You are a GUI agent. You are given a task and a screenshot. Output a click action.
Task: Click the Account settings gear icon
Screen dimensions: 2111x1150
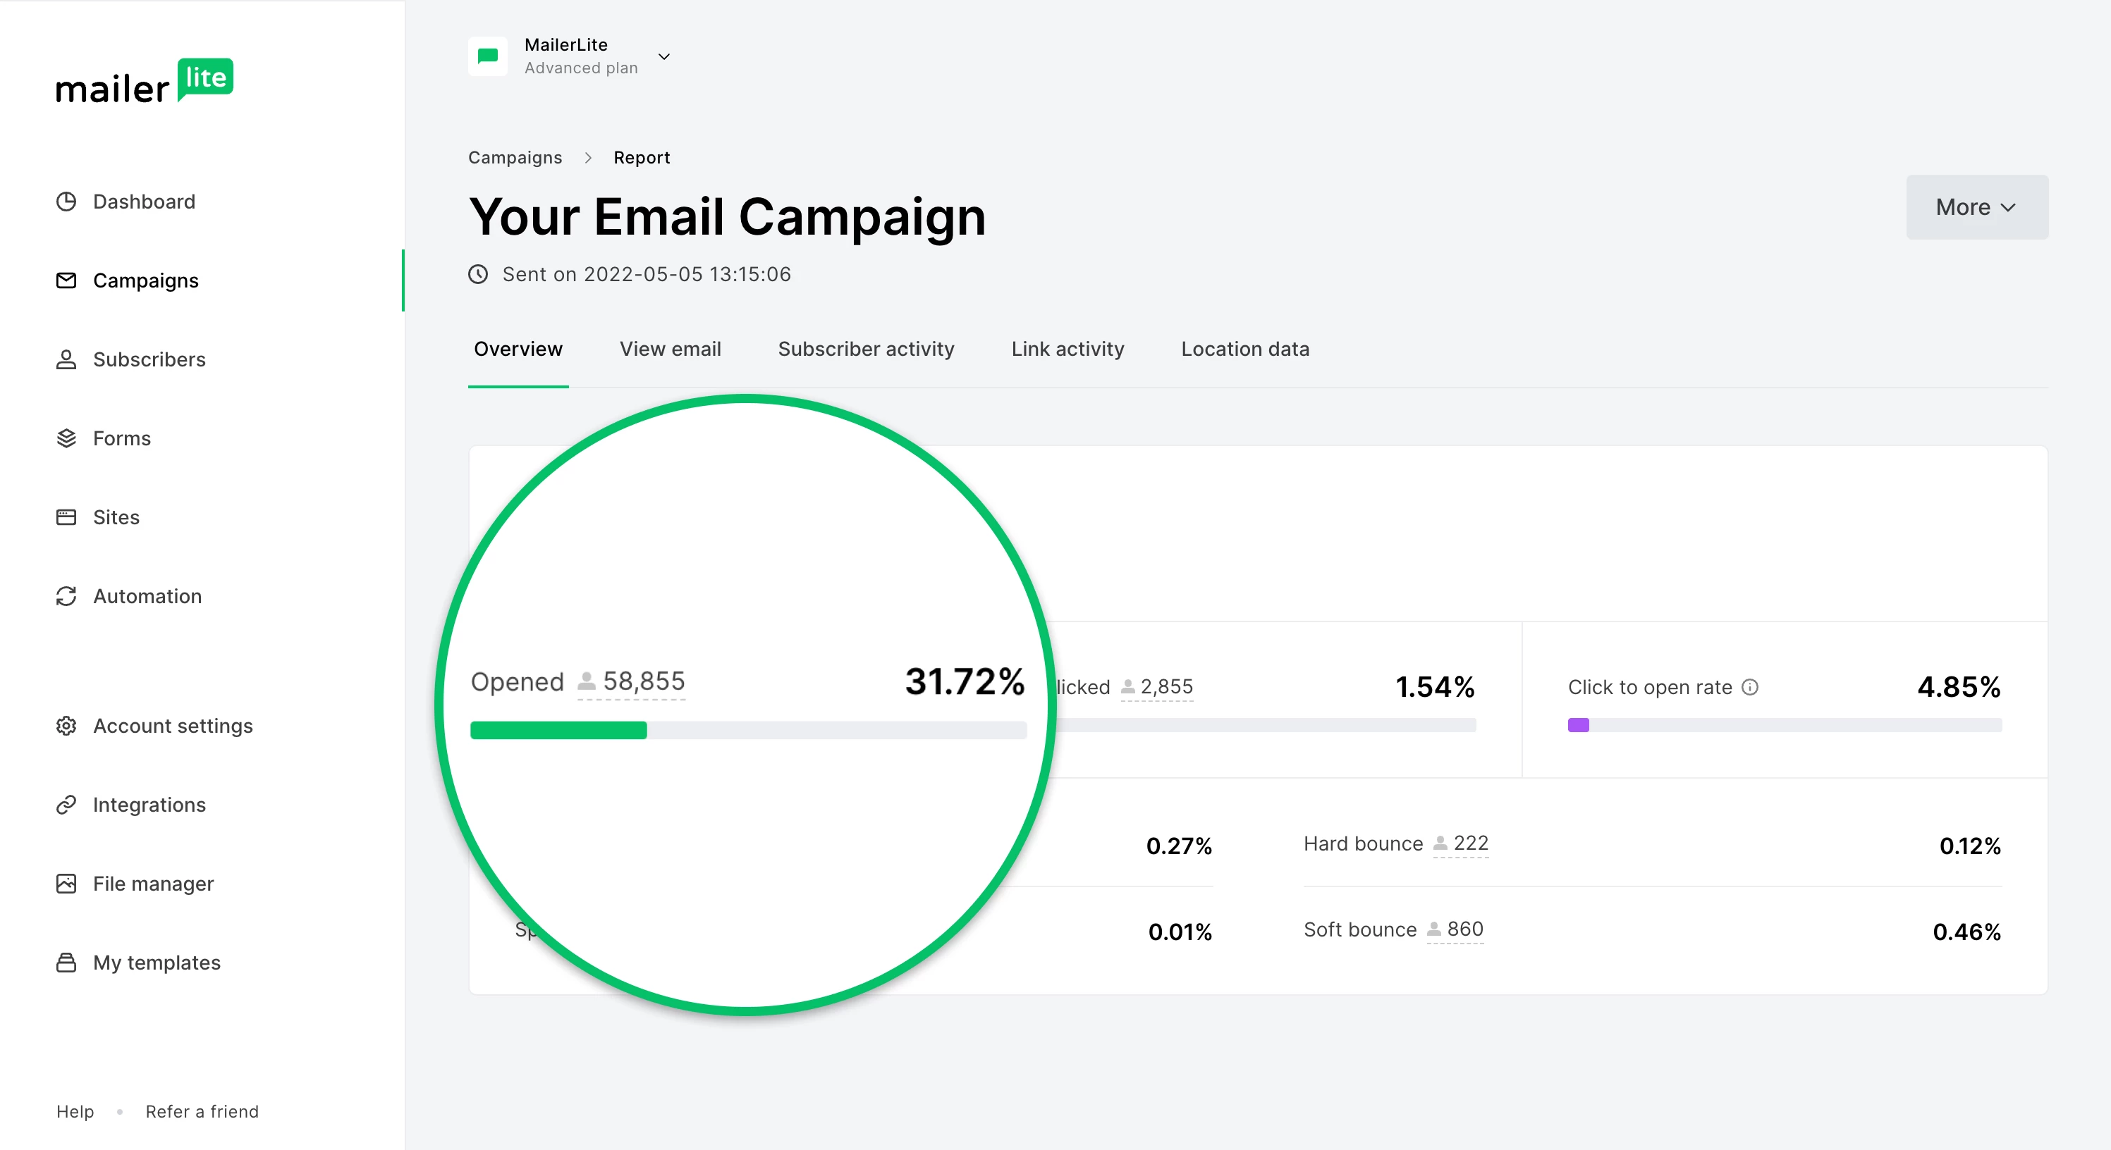click(x=66, y=726)
